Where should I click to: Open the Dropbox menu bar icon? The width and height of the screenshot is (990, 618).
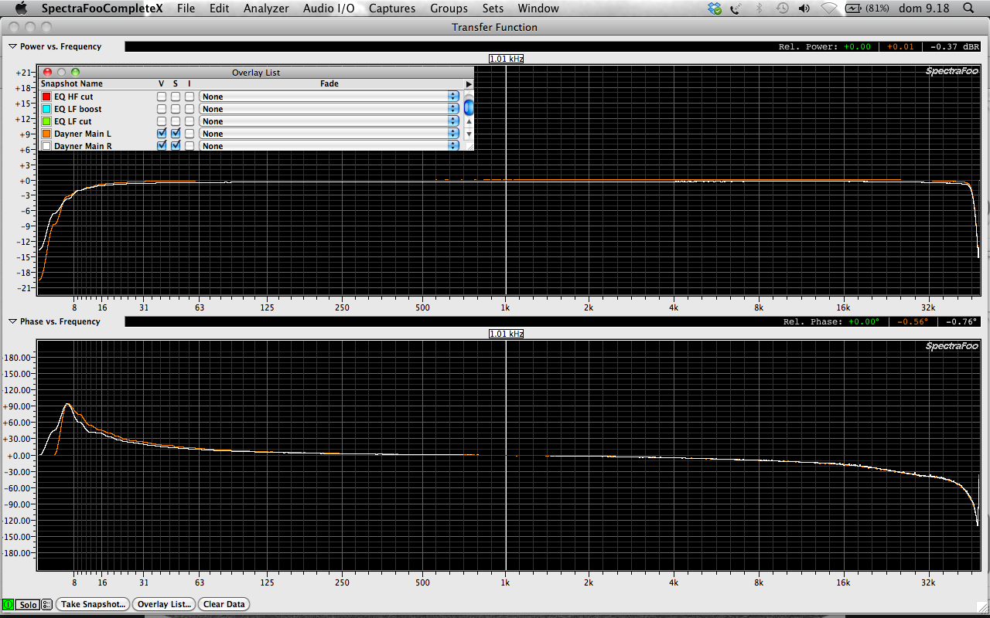tap(715, 8)
